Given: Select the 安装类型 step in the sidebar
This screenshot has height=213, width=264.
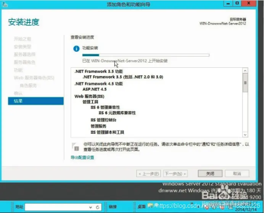Looking at the screenshot, I should 23,47.
